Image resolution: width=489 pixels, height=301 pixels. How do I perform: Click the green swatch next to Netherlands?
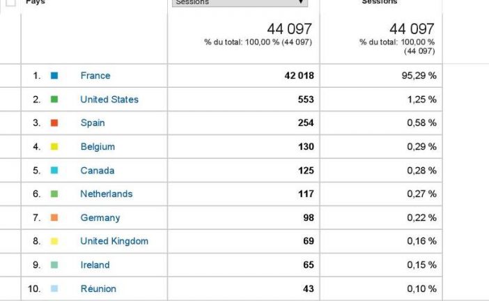coord(54,194)
